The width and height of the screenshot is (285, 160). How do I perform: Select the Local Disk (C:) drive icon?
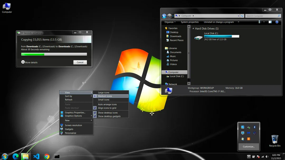pyautogui.click(x=198, y=38)
